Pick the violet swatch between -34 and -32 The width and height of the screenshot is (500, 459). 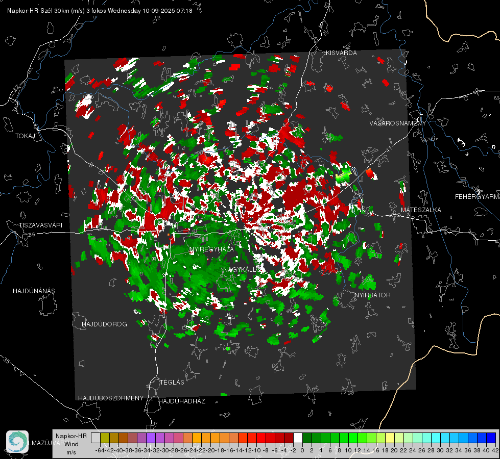point(151,438)
